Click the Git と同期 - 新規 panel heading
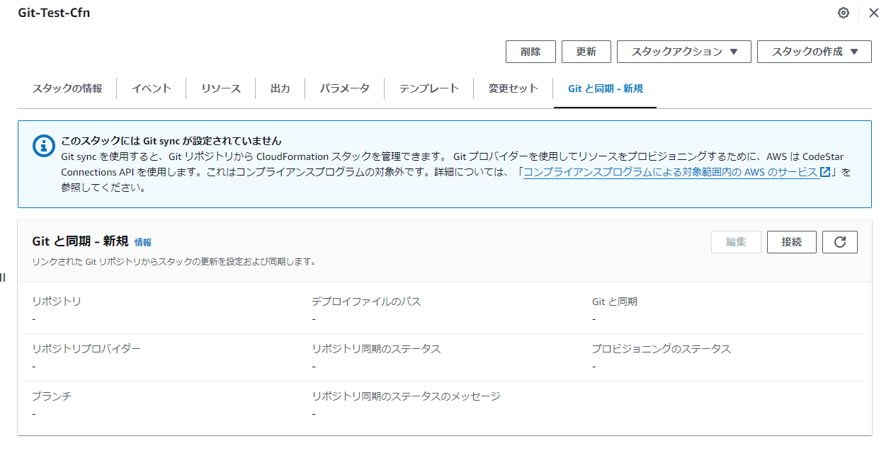The height and width of the screenshot is (453, 891). pos(80,241)
